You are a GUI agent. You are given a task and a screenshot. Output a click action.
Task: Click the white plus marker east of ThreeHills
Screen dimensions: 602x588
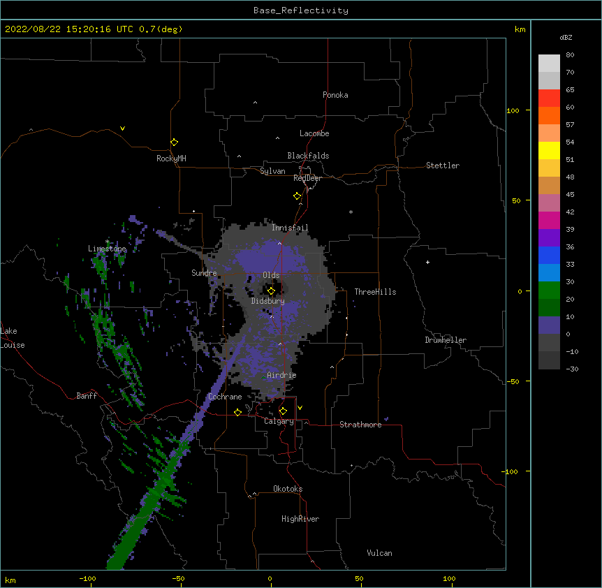click(x=427, y=262)
